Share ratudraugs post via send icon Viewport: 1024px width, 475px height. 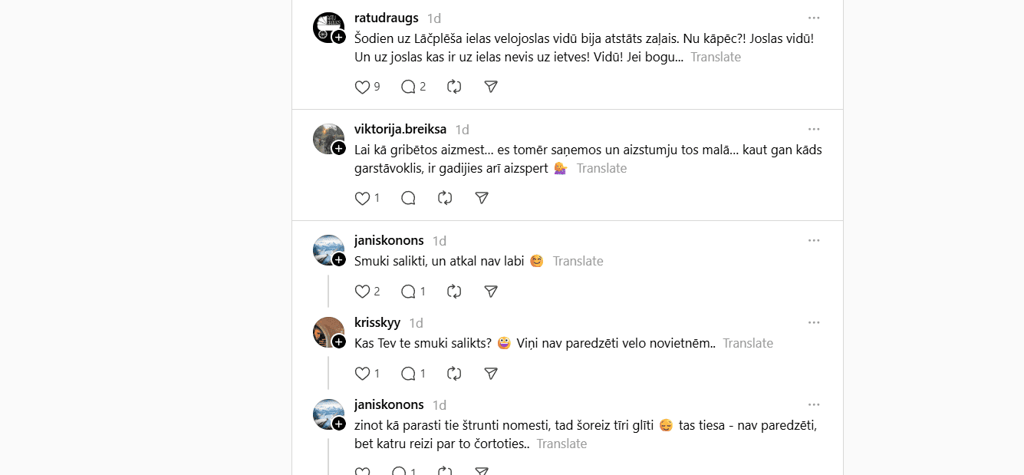(x=491, y=87)
